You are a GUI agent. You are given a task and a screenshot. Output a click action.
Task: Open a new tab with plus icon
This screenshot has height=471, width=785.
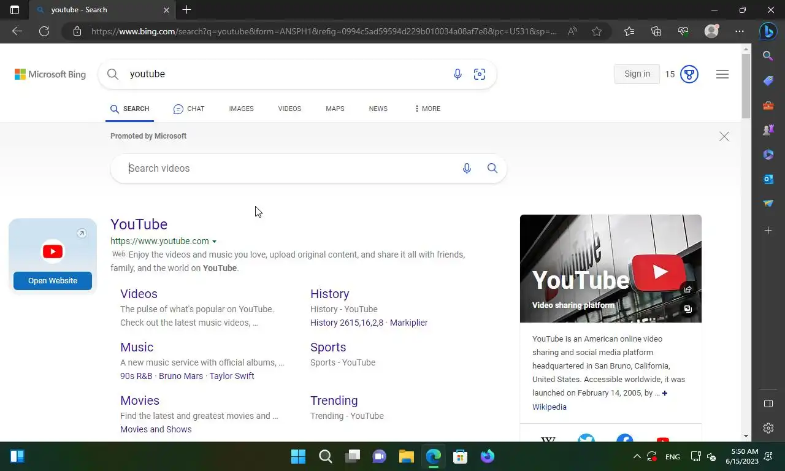[x=187, y=10]
